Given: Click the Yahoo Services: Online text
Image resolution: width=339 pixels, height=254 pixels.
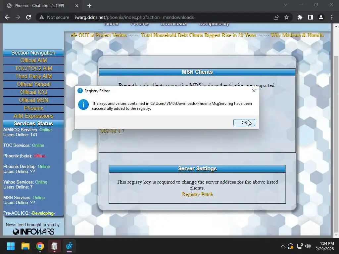Looking at the screenshot, I should tap(25, 182).
